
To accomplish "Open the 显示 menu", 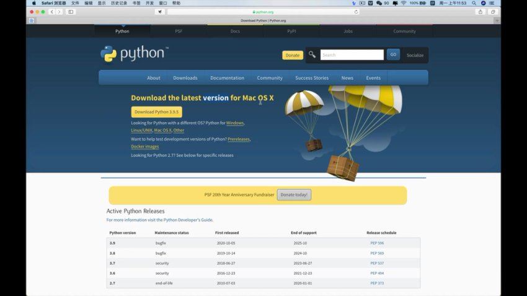I will click(102, 3).
